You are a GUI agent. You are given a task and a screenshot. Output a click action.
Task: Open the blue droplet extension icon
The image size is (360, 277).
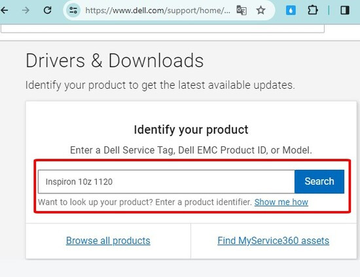(291, 10)
